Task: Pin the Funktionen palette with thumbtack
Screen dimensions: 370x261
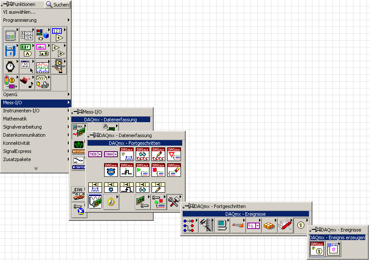Action: click(6, 4)
